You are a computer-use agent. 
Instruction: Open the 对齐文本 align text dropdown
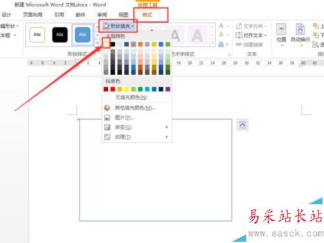[x=251, y=35]
